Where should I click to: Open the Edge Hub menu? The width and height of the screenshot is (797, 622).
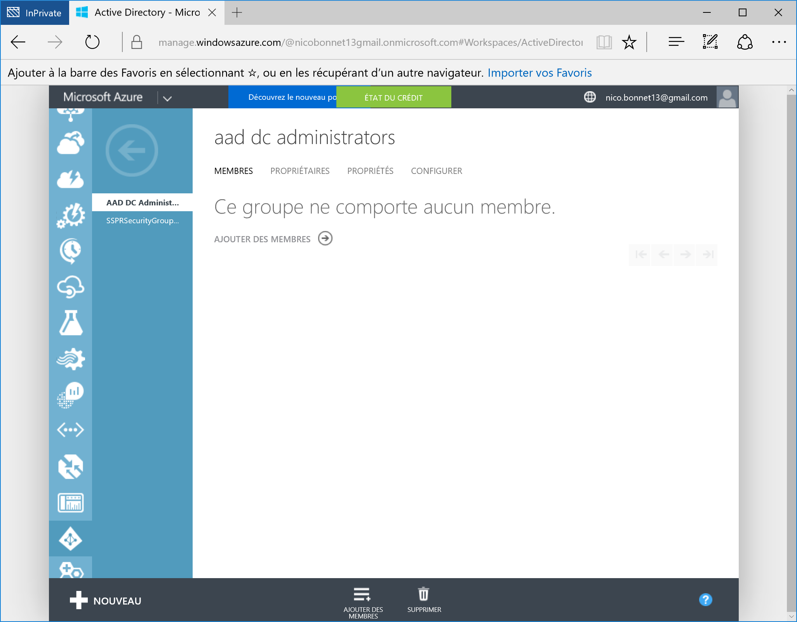[676, 42]
